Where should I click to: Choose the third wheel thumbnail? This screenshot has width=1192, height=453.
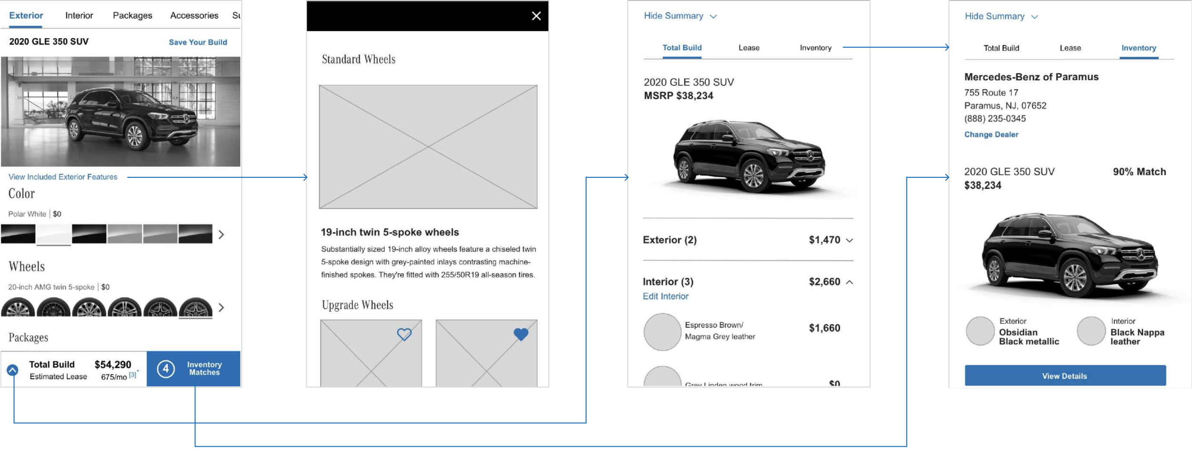pyautogui.click(x=89, y=307)
